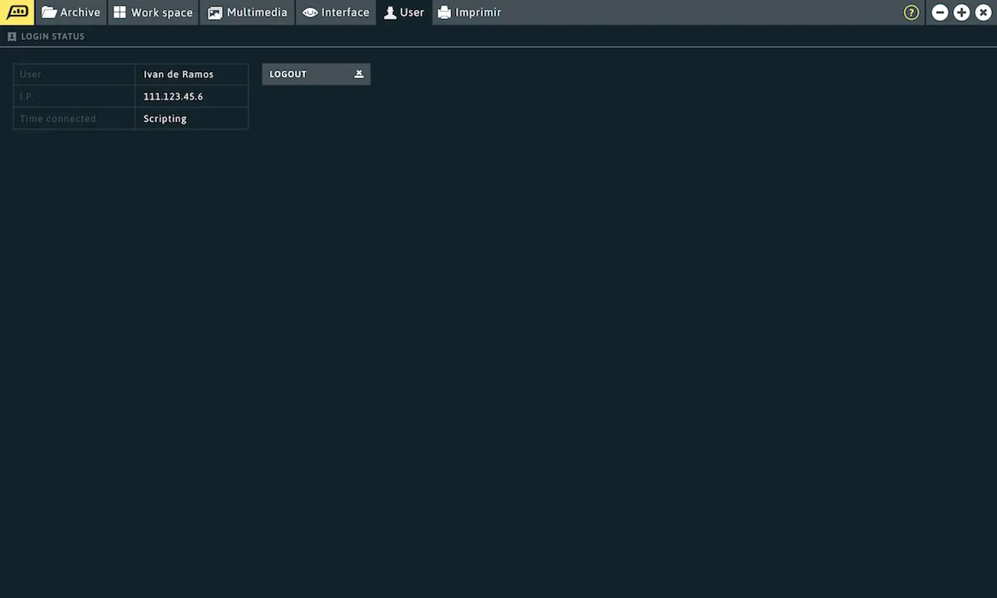Click the IP address 111.123.45.6
The width and height of the screenshot is (997, 598).
tap(173, 96)
